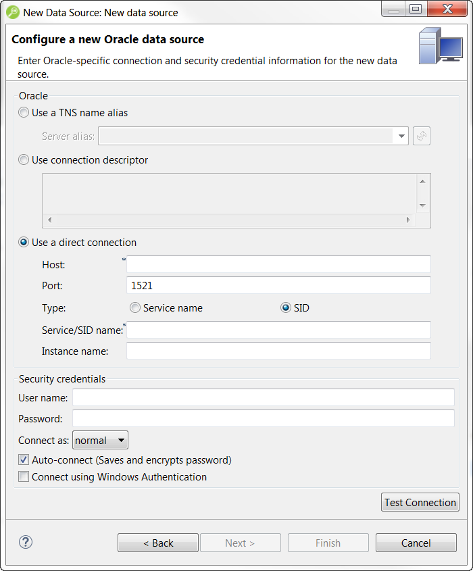Select Use a TNS name alias
Screen dimensions: 473x571
24,113
